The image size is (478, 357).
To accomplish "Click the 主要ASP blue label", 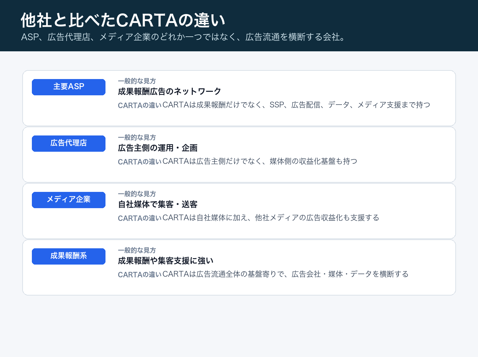I will (x=69, y=87).
